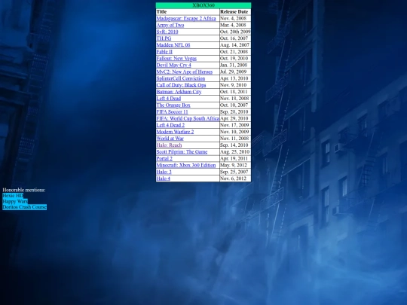This screenshot has width=407, height=305.
Task: Click the Release Date column header
Action: (x=235, y=11)
